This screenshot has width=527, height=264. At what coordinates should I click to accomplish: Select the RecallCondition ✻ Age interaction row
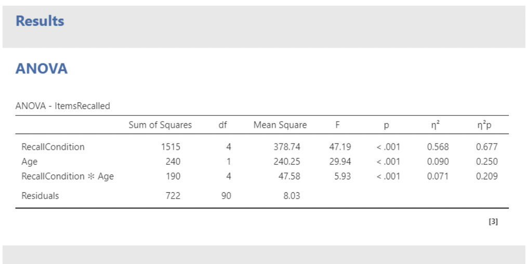click(x=68, y=176)
